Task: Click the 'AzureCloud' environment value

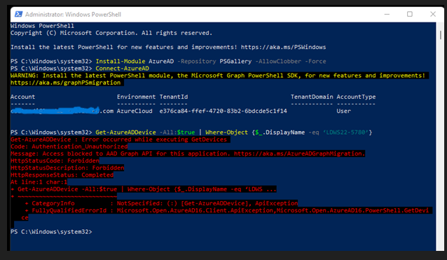Action: (x=135, y=111)
